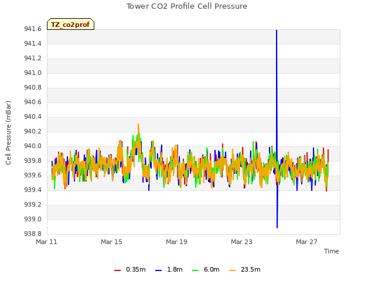Select the 1.8m legend label
Image resolution: width=375 pixels, height=281 pixels.
click(175, 269)
